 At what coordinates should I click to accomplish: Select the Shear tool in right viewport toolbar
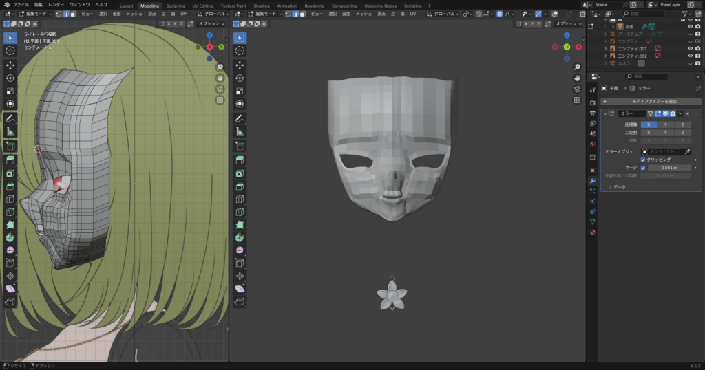click(240, 289)
